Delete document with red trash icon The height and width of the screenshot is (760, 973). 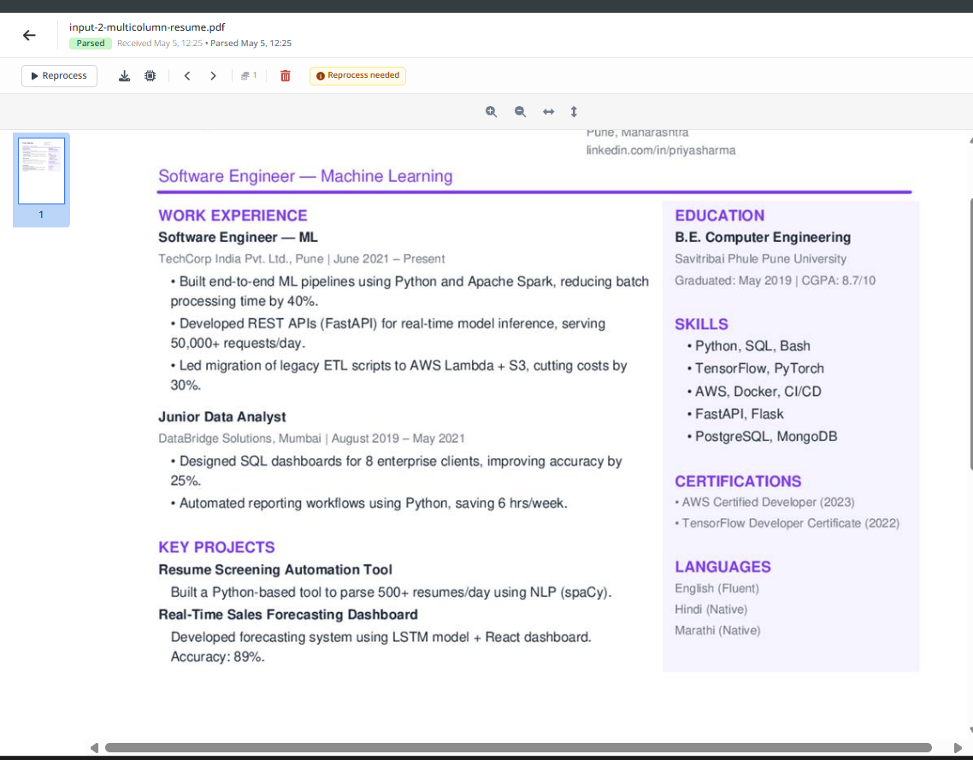pos(286,76)
